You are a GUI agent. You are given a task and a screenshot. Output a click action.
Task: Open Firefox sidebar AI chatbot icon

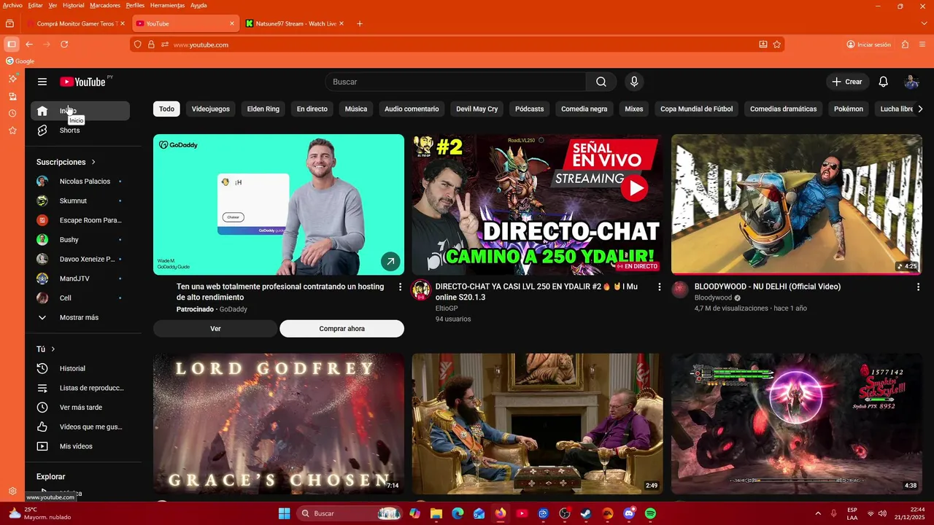click(x=12, y=78)
